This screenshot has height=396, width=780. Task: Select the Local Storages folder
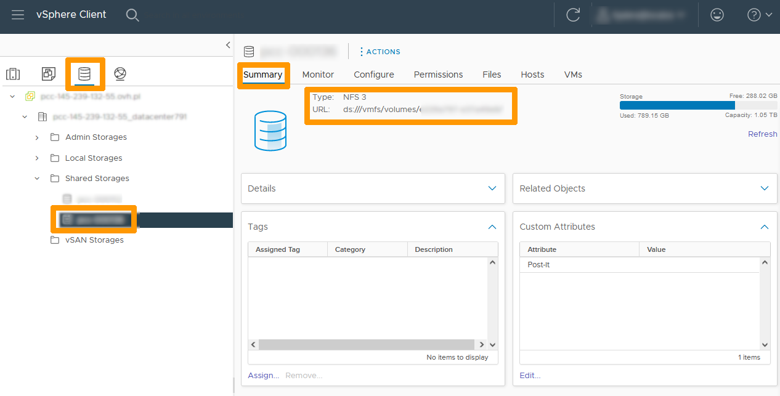94,158
